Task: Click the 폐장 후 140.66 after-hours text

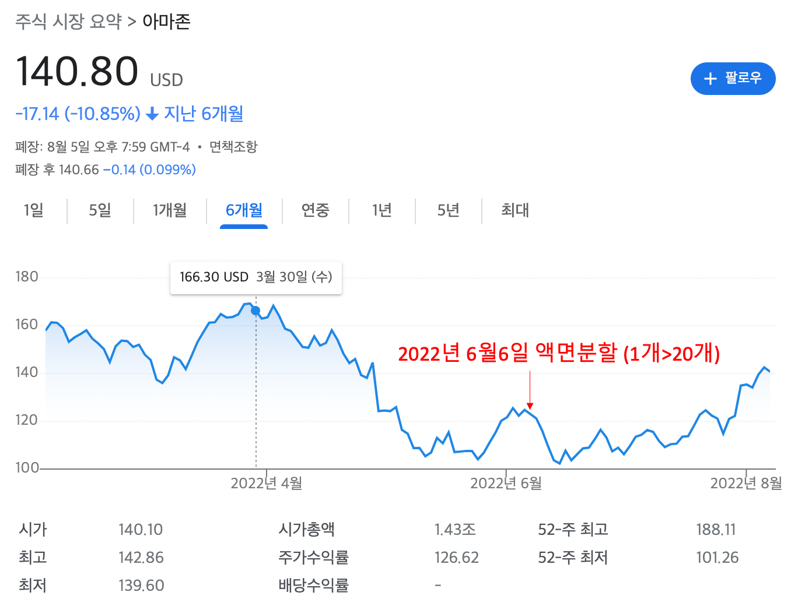Action: pyautogui.click(x=57, y=170)
